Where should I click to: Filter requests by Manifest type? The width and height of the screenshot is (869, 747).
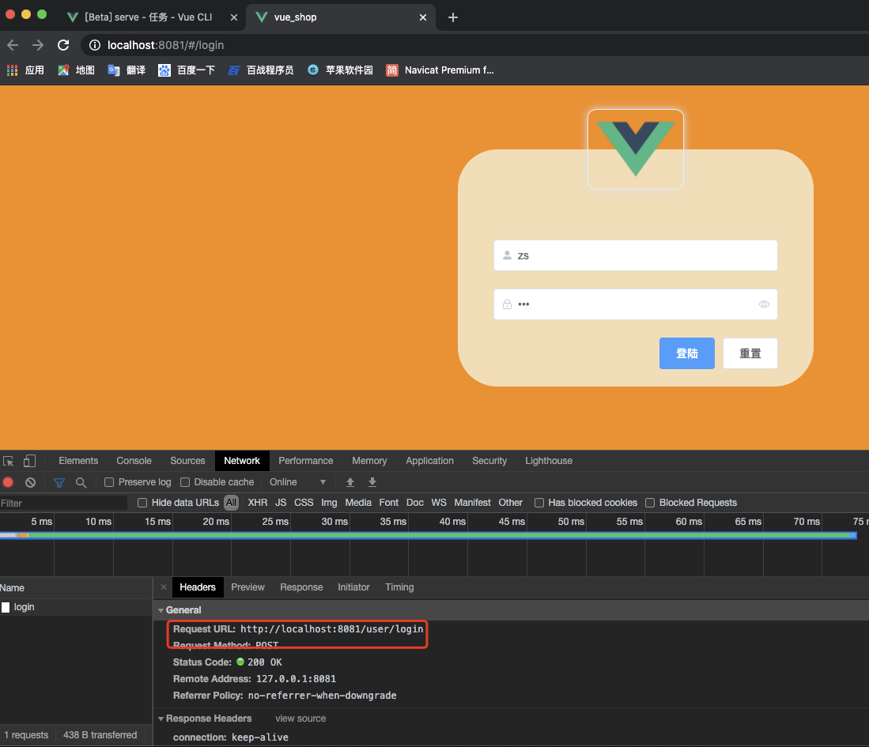472,503
